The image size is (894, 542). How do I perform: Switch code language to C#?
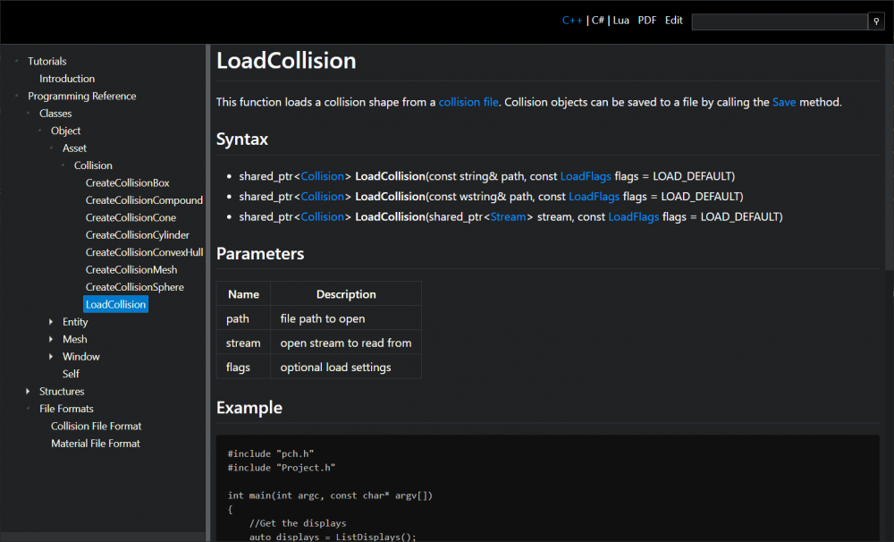[x=598, y=20]
